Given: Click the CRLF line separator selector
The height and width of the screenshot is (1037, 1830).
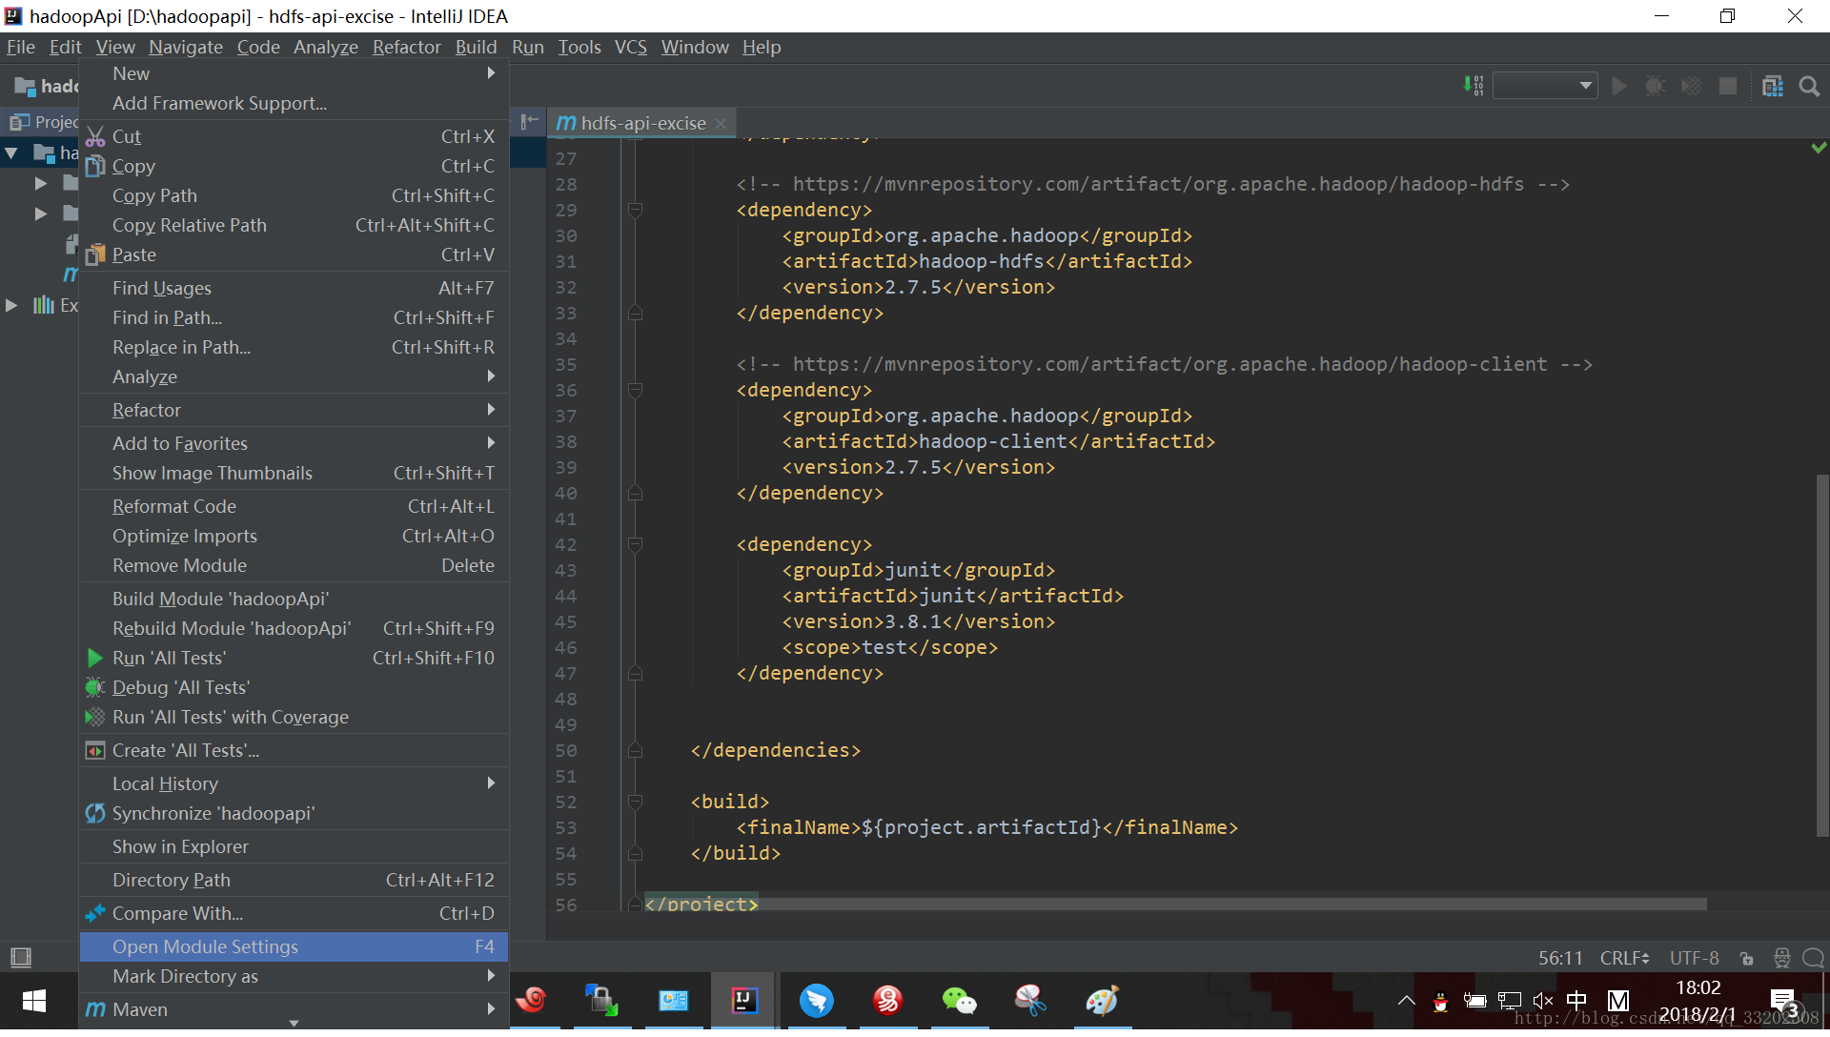Looking at the screenshot, I should pyautogui.click(x=1624, y=958).
